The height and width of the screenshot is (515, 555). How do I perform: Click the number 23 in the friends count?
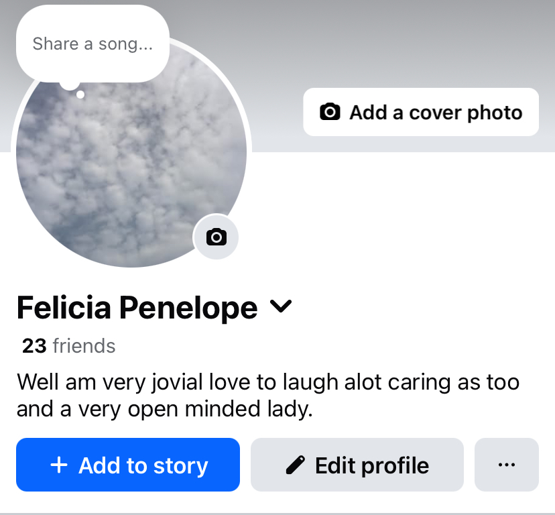pos(34,346)
